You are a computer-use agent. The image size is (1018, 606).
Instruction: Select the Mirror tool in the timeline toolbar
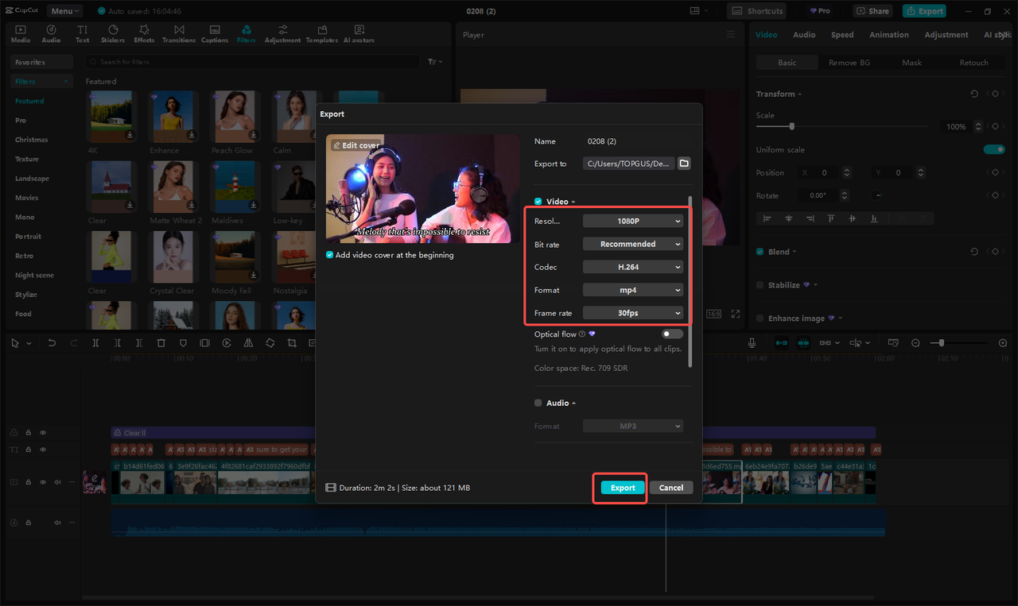point(248,342)
